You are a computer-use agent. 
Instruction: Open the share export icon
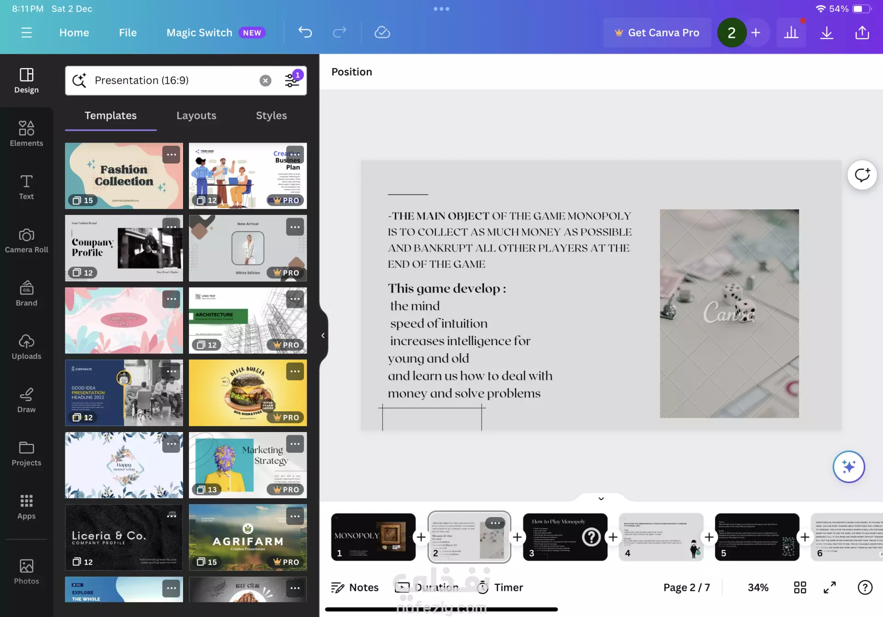point(862,33)
